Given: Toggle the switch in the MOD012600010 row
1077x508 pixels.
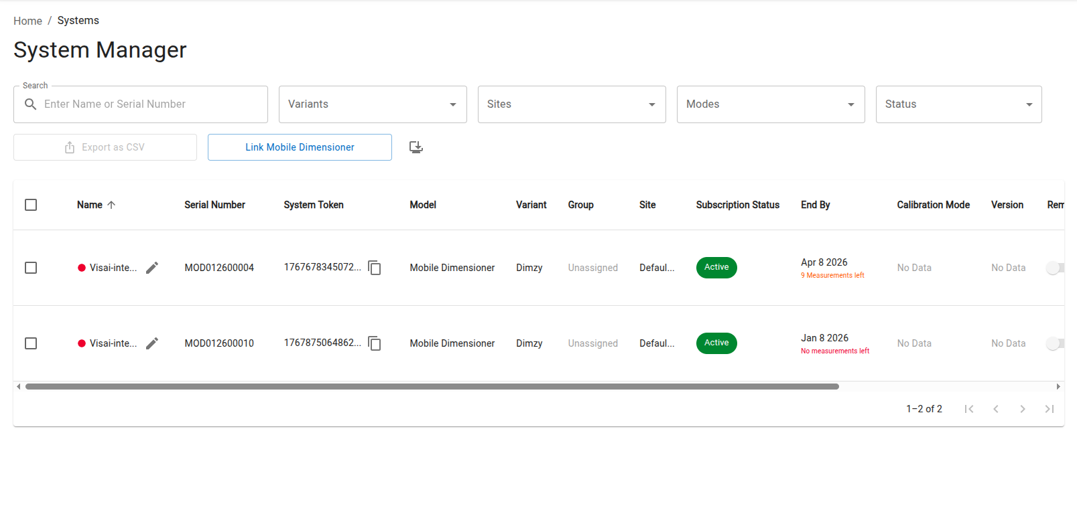Looking at the screenshot, I should click(x=1055, y=343).
